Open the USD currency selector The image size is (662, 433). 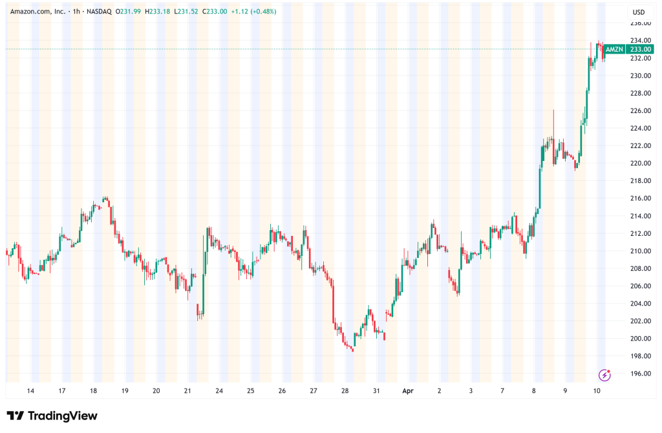pos(639,12)
